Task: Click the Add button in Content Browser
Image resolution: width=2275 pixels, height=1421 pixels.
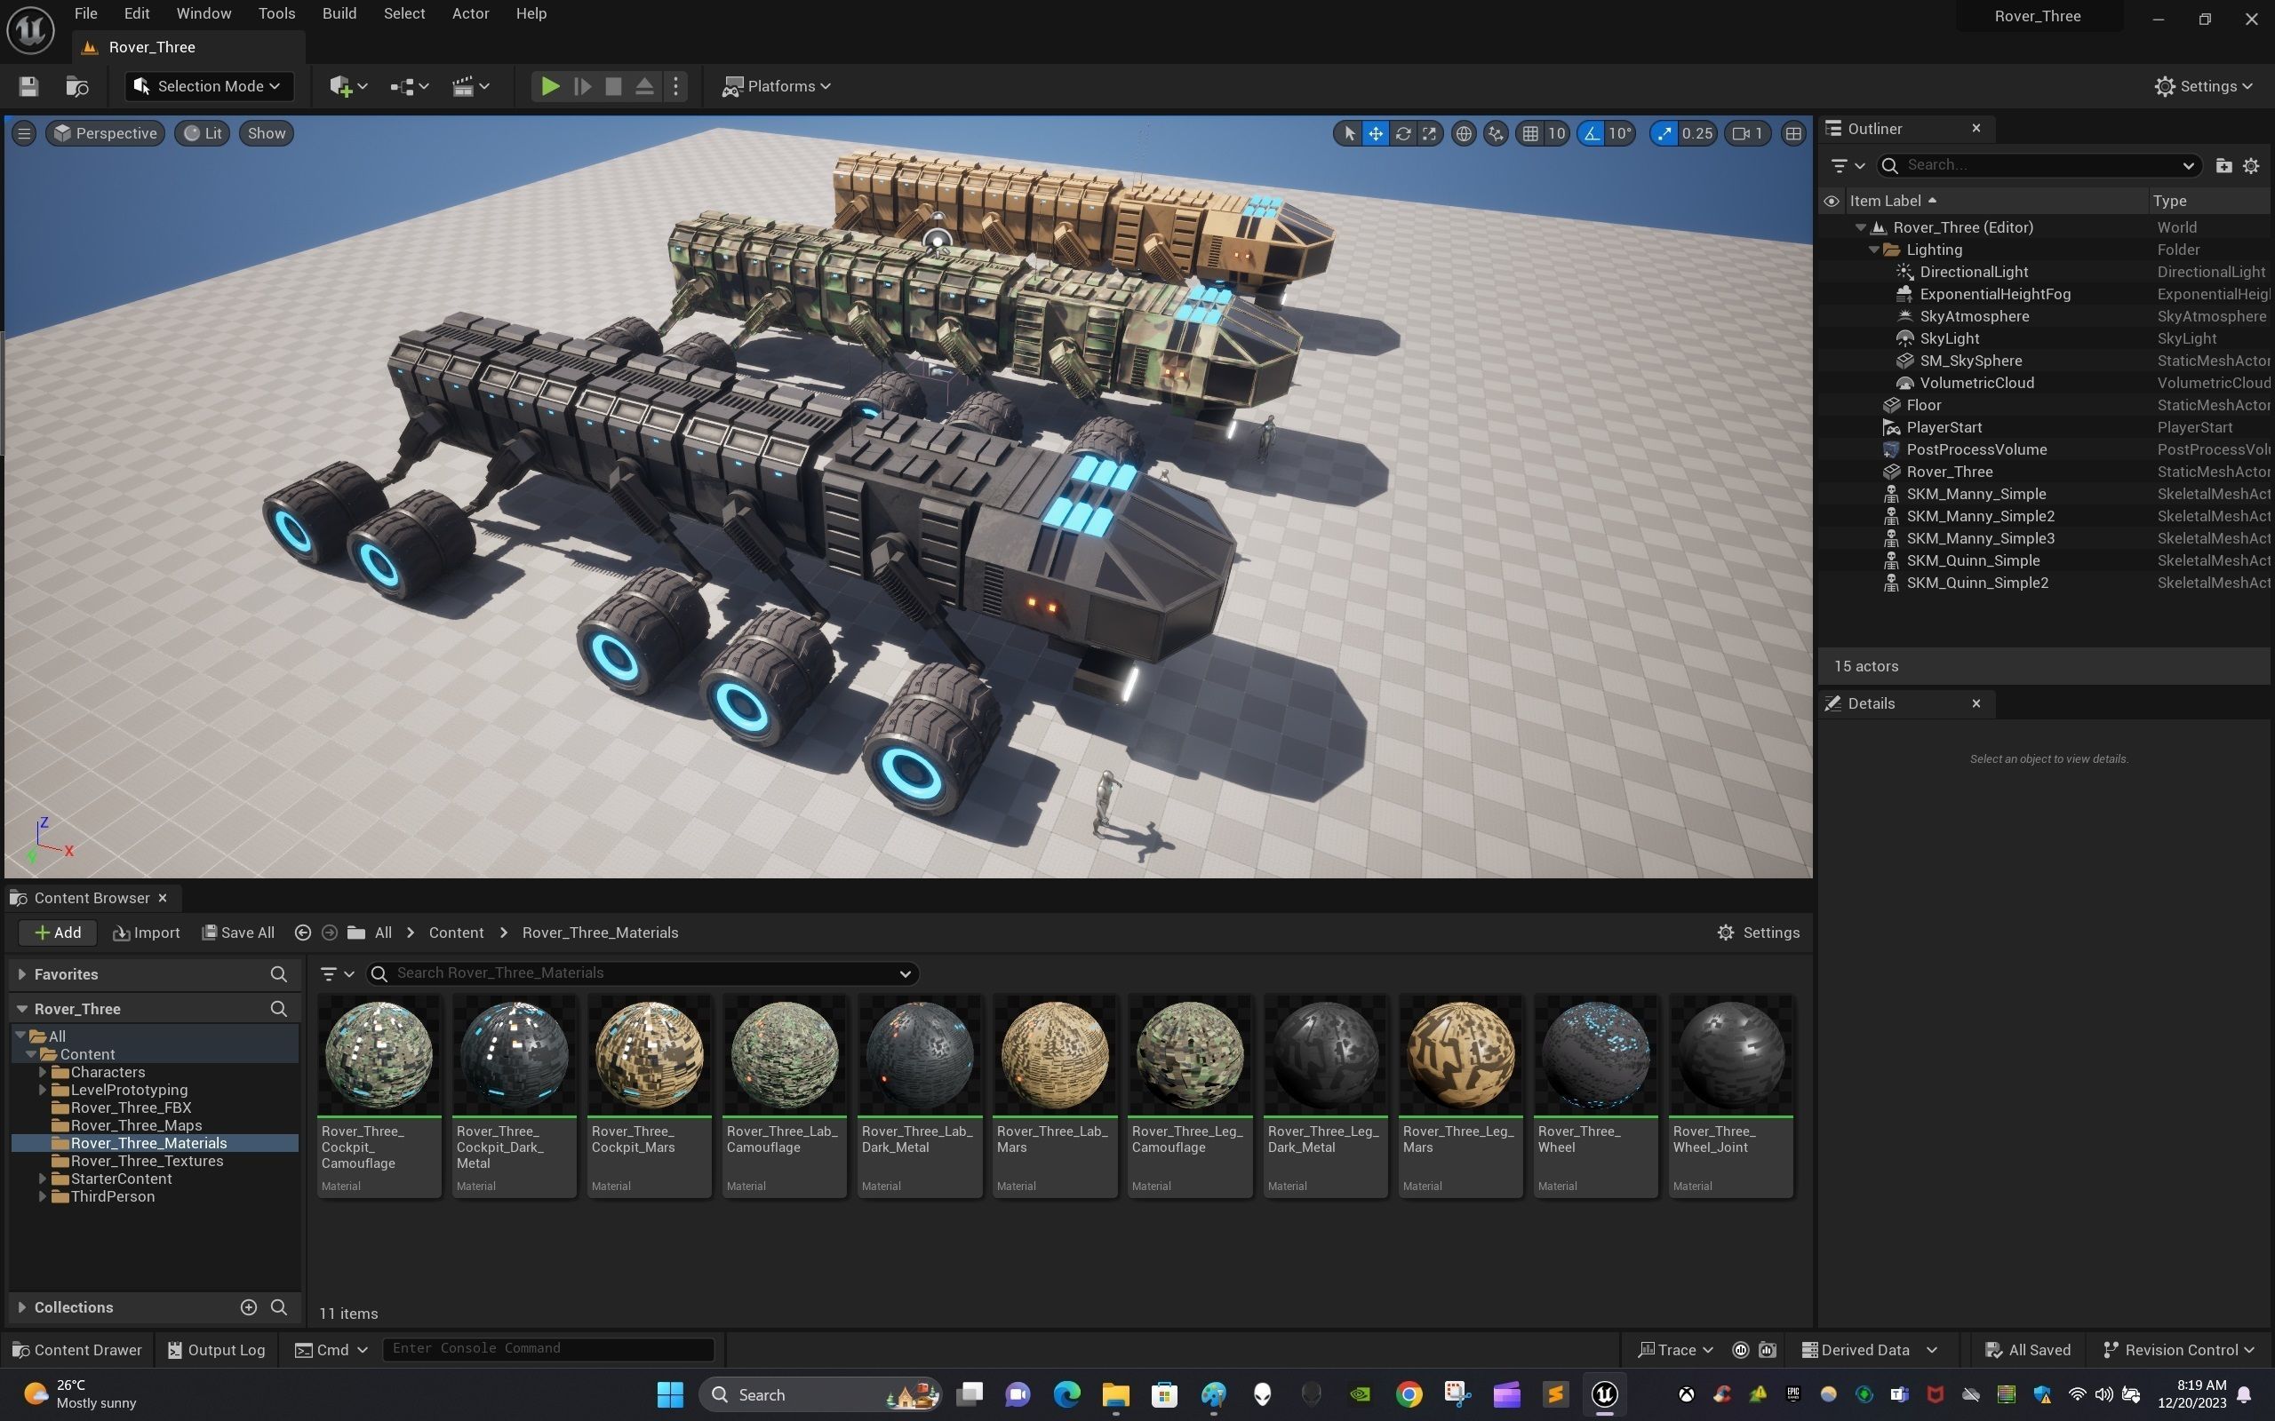Action: click(x=58, y=933)
